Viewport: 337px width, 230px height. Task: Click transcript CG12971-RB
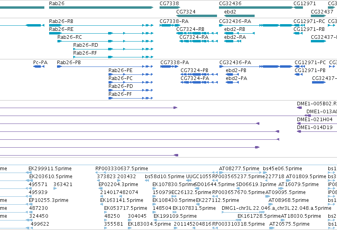click(x=298, y=33)
